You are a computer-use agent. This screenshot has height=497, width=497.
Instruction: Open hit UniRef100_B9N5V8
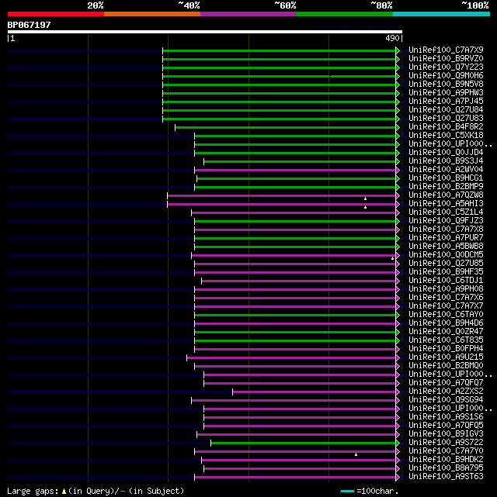pyautogui.click(x=446, y=85)
